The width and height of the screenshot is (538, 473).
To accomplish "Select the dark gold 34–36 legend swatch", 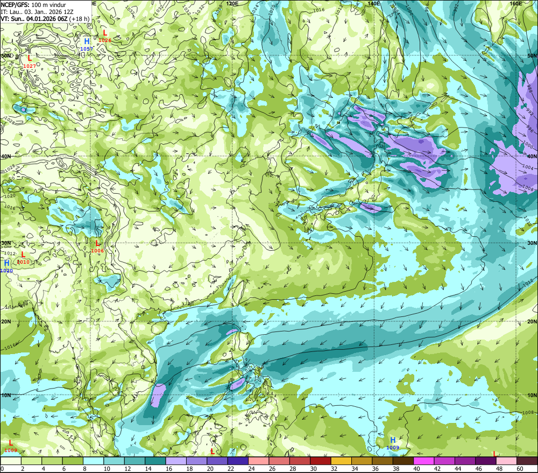I will pyautogui.click(x=362, y=461).
